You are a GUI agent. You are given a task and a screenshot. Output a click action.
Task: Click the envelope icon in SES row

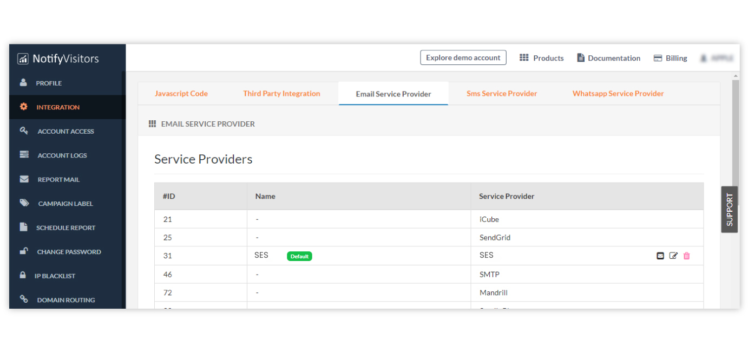660,256
